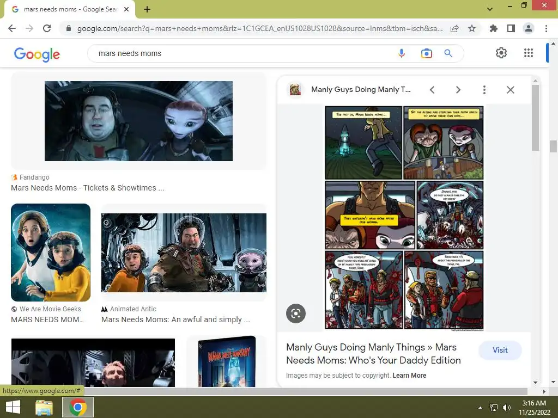
Task: Click the network tray icon
Action: pyautogui.click(x=494, y=407)
